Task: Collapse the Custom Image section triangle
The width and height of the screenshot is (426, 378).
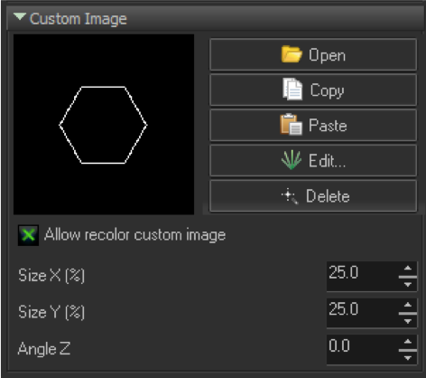Action: (x=20, y=16)
